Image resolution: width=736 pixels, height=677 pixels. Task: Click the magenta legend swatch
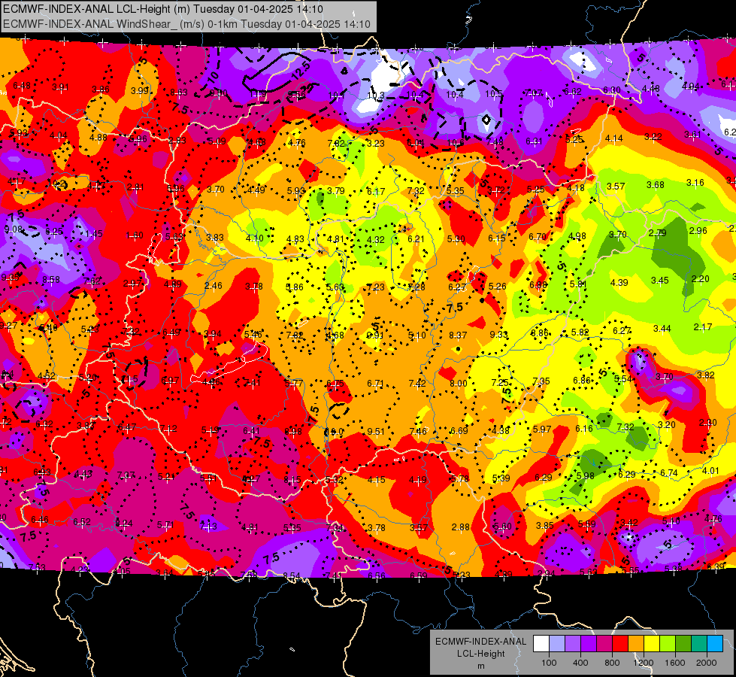(x=604, y=644)
